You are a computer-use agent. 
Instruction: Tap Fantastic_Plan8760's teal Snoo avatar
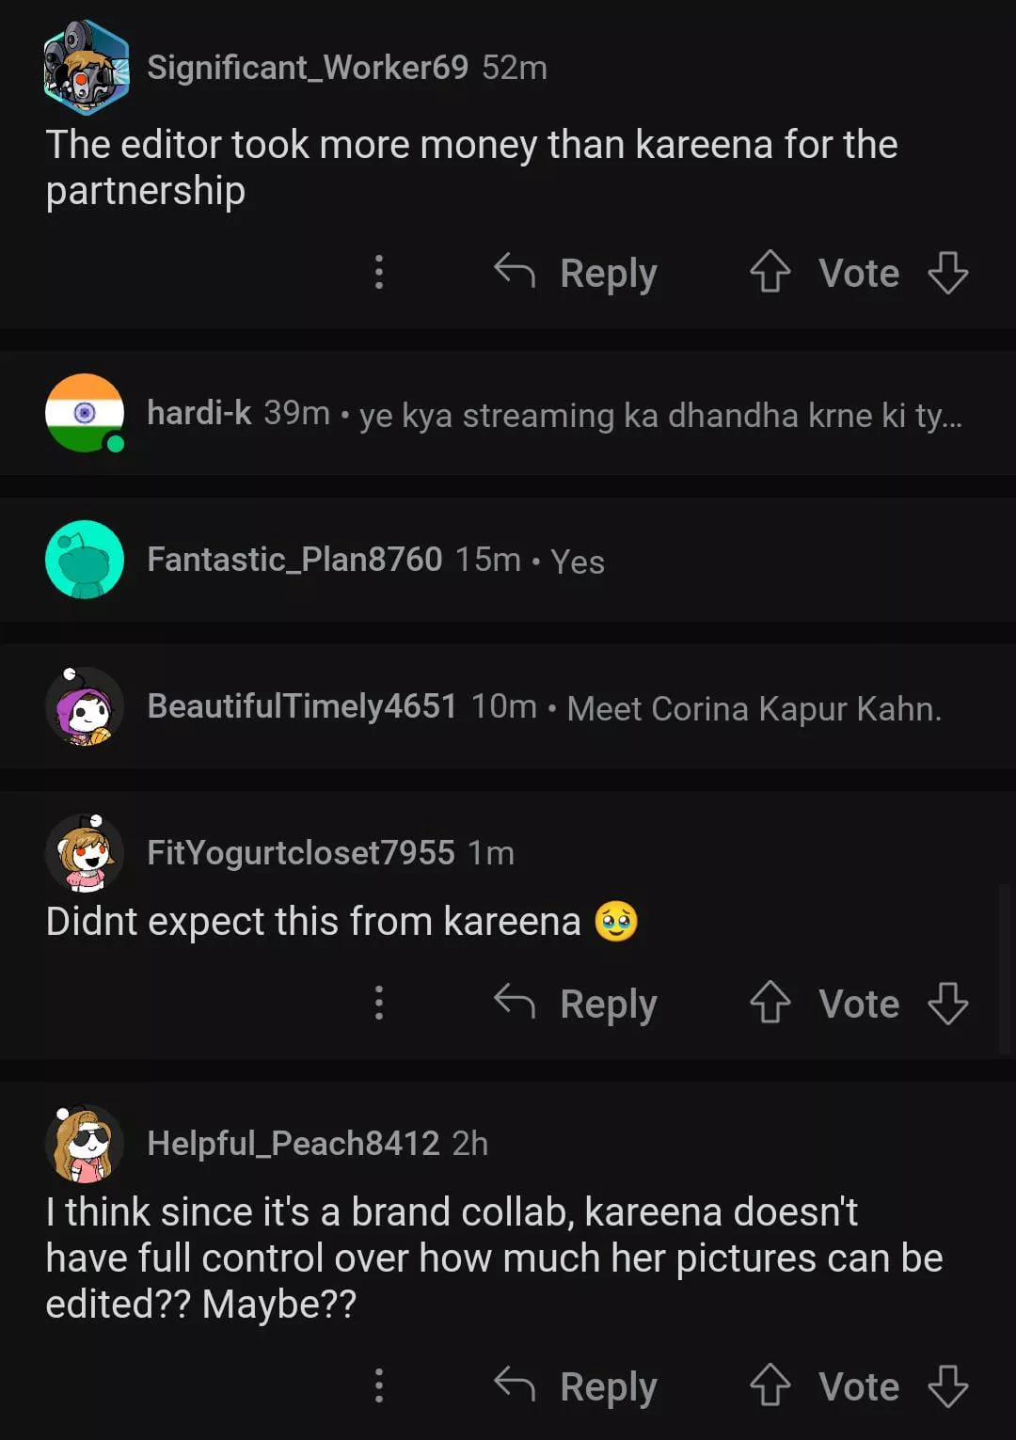(x=85, y=560)
